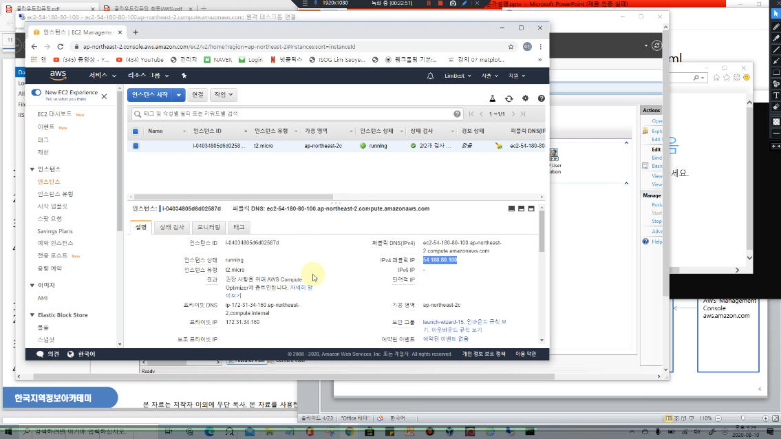Click the pin shortcuts icon in AWS header

click(x=184, y=76)
